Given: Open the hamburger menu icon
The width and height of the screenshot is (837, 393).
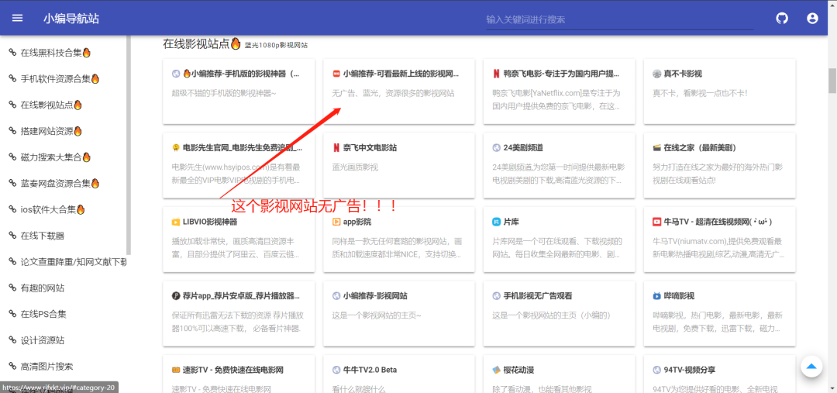Looking at the screenshot, I should (18, 18).
